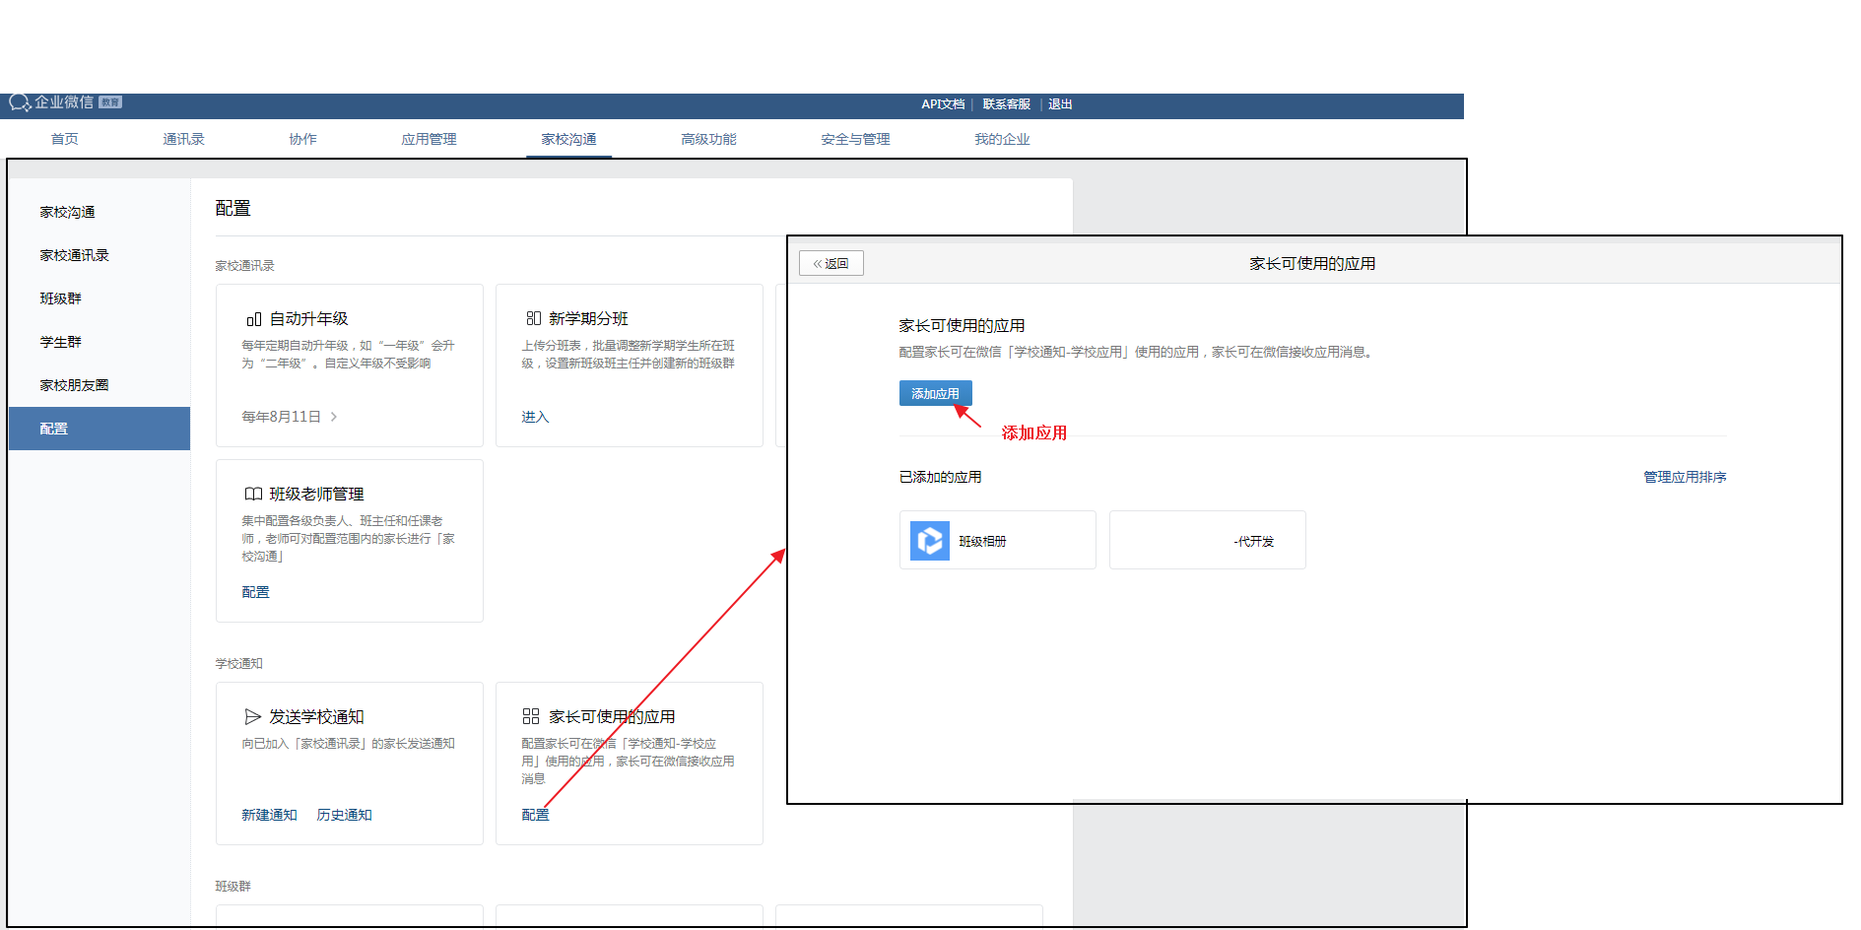1861x930 pixels.
Task: Select 家校通讯录 in the left sidebar
Action: (74, 255)
